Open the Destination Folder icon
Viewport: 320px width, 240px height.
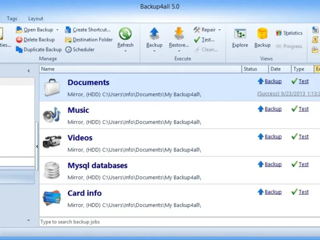point(68,40)
